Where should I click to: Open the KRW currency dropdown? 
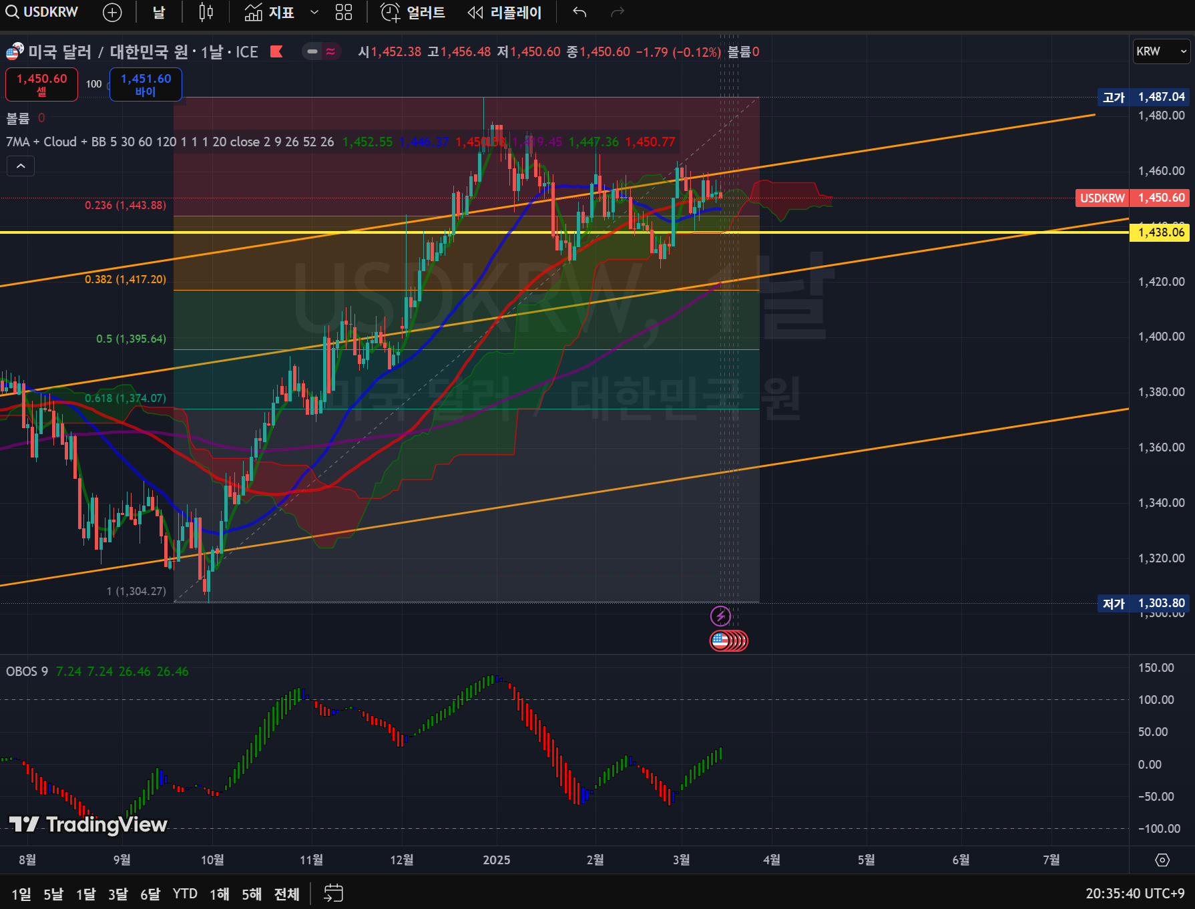tap(1162, 51)
